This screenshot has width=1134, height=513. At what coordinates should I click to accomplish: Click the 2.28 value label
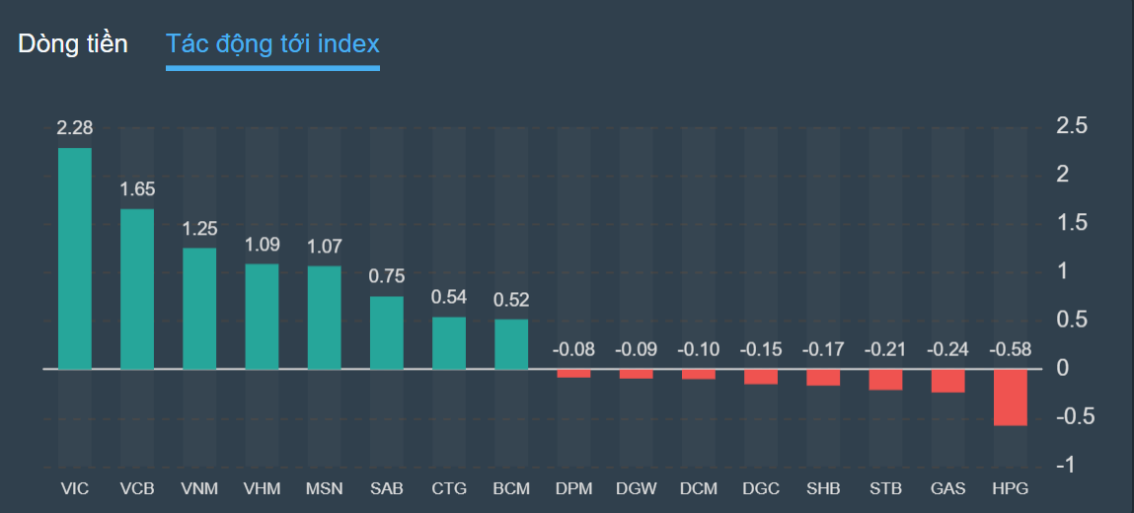click(x=75, y=128)
